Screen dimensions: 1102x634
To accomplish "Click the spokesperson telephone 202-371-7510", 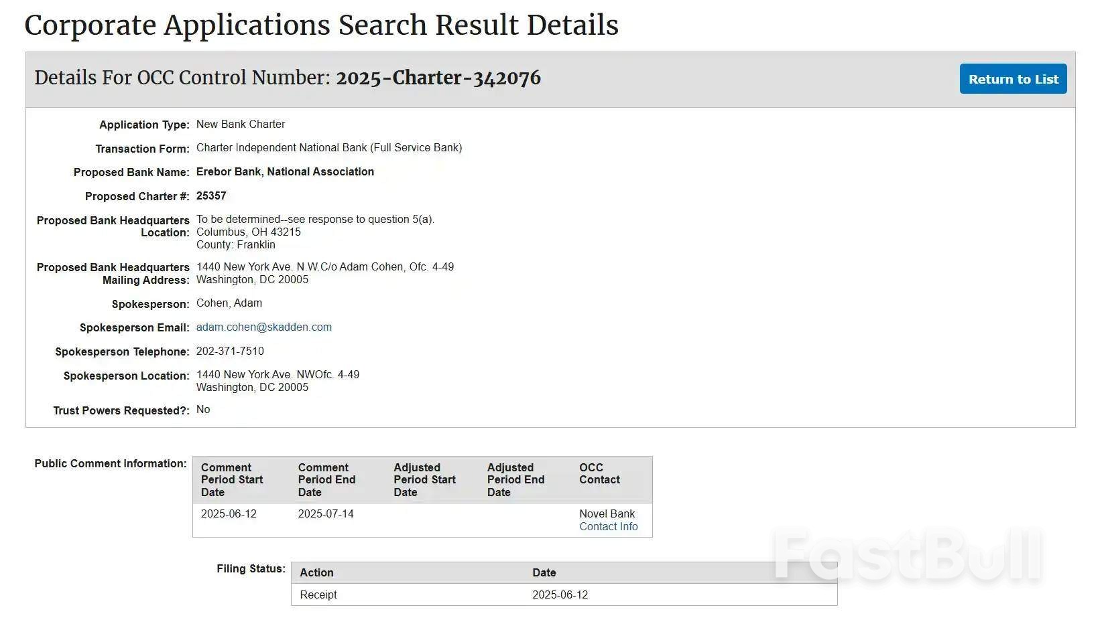I will tap(230, 351).
